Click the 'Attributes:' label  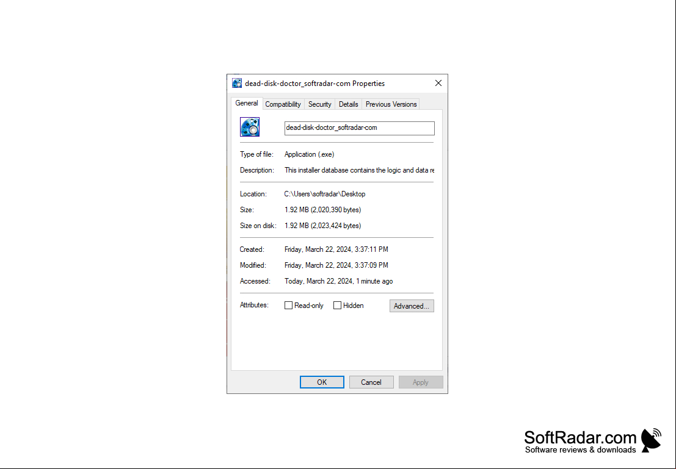pyautogui.click(x=254, y=305)
